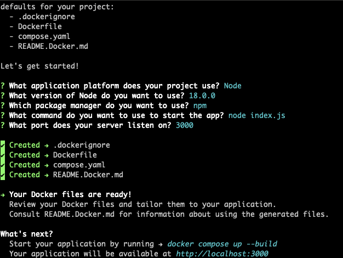The width and height of the screenshot is (343, 258).
Task: Click the question mark before package manager prompt
Action: coord(3,105)
